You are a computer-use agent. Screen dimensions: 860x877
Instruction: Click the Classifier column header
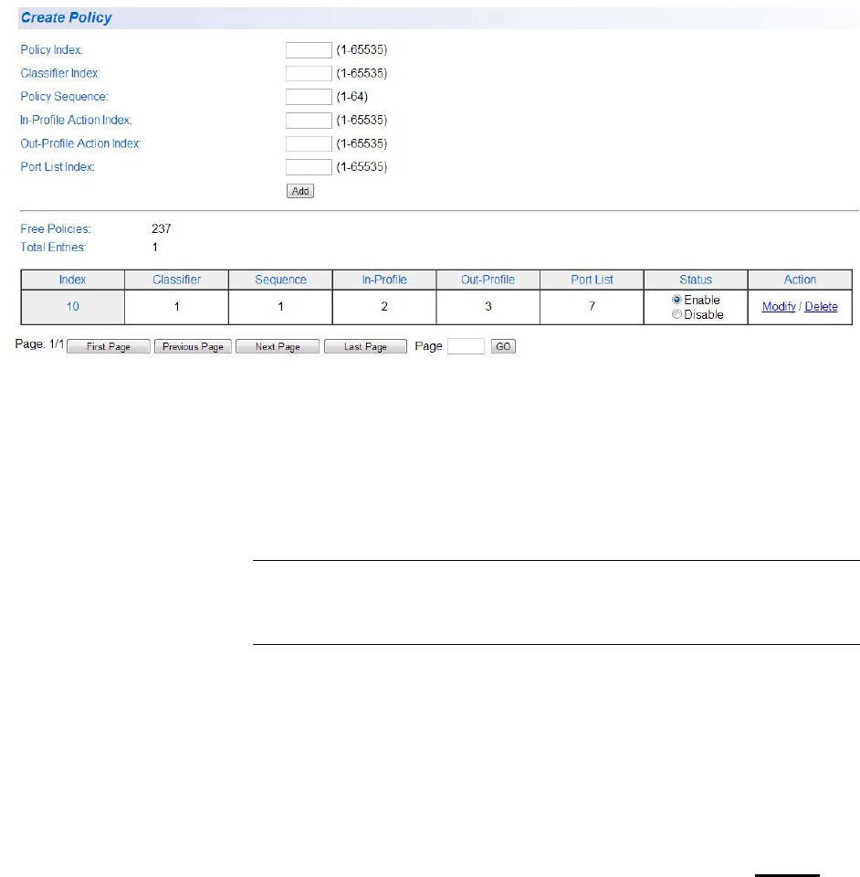pyautogui.click(x=176, y=280)
